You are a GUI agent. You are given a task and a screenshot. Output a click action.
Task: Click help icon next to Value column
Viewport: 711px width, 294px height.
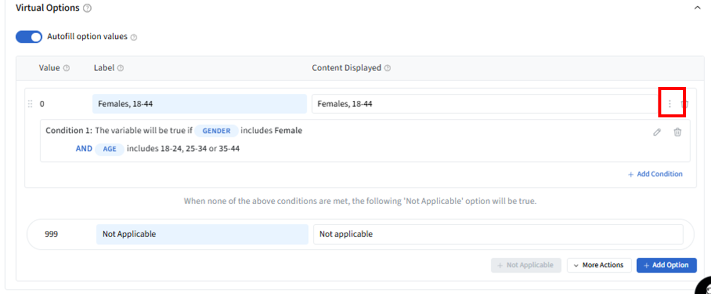(67, 68)
